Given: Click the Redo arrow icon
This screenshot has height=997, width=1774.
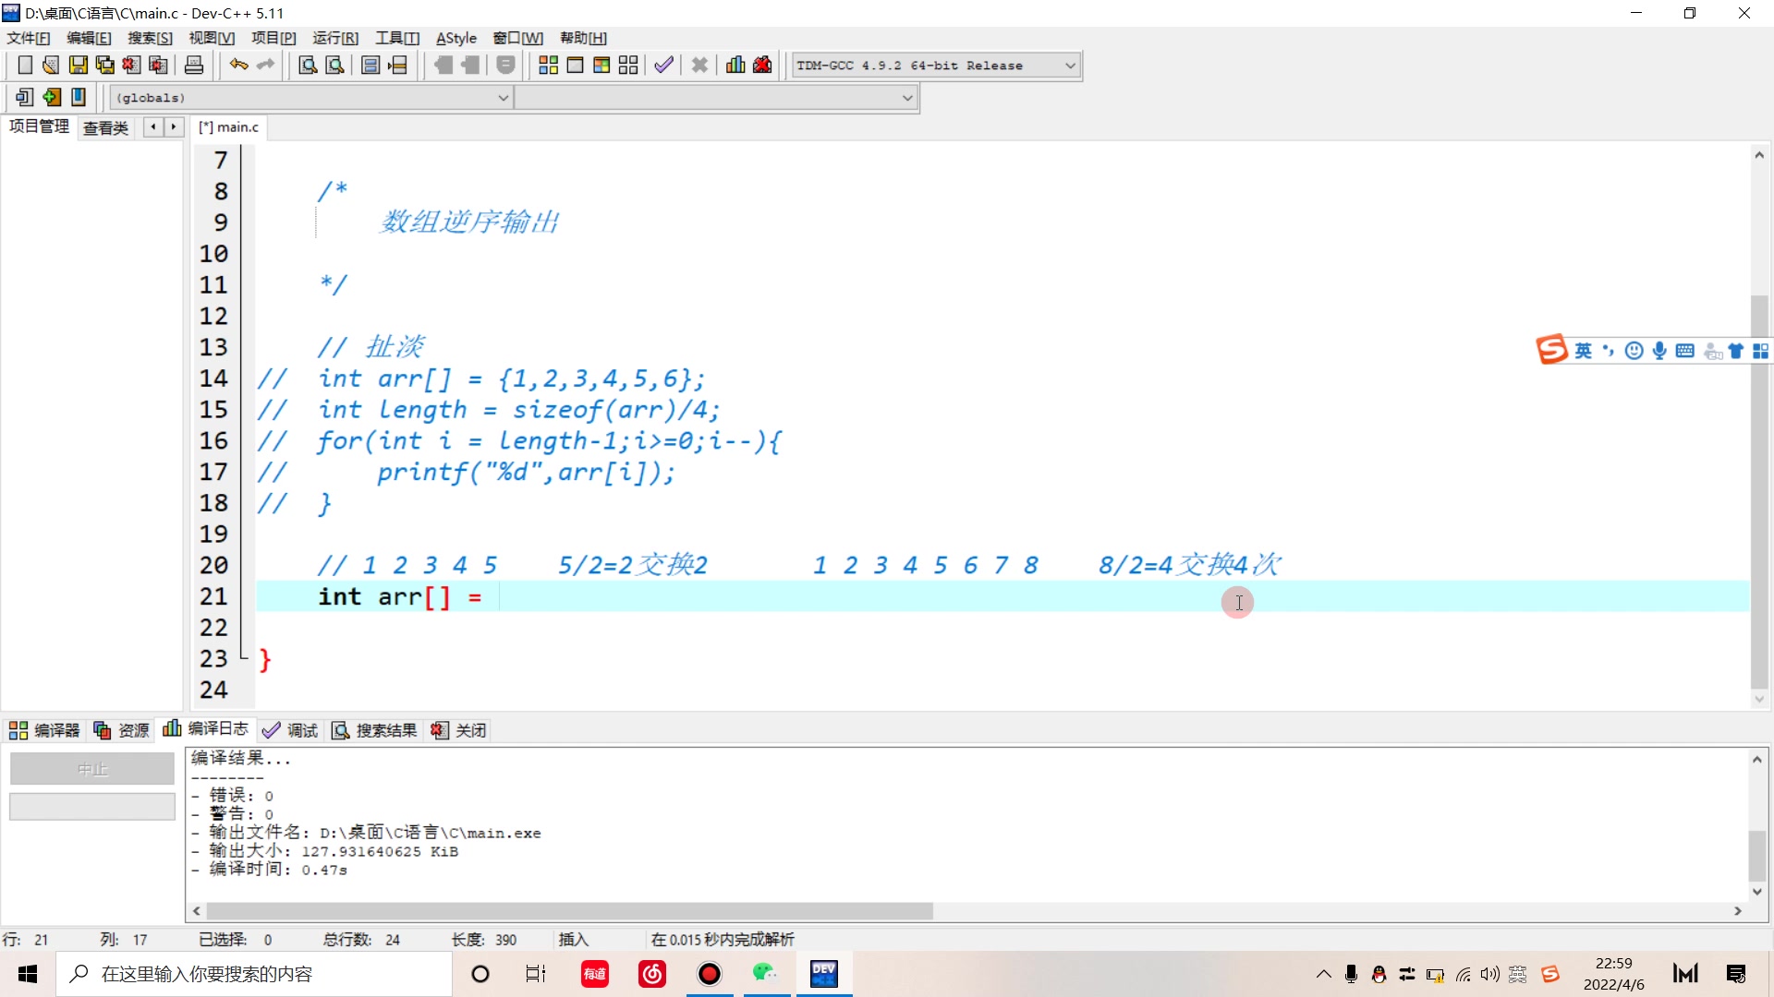Looking at the screenshot, I should (266, 66).
